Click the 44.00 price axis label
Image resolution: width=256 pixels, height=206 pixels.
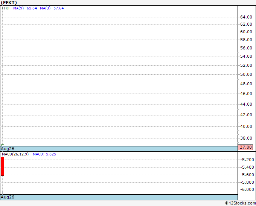tap(246, 104)
